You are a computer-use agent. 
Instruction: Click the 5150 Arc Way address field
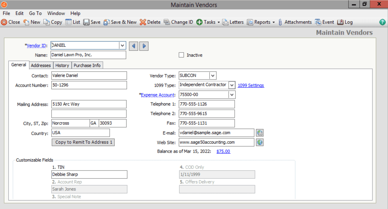89,104
